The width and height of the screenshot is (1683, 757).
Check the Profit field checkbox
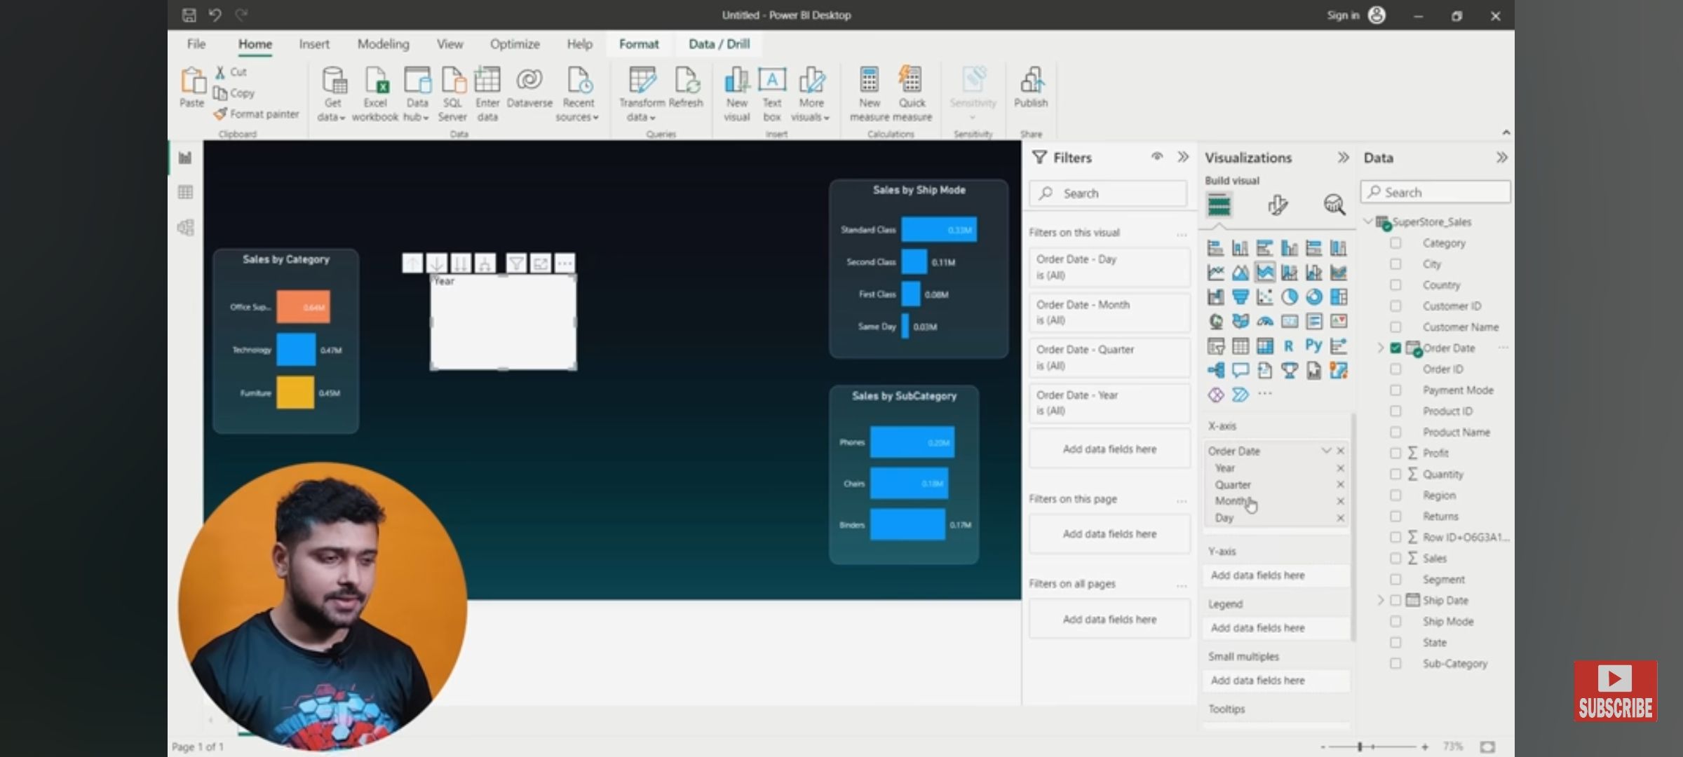(1395, 453)
